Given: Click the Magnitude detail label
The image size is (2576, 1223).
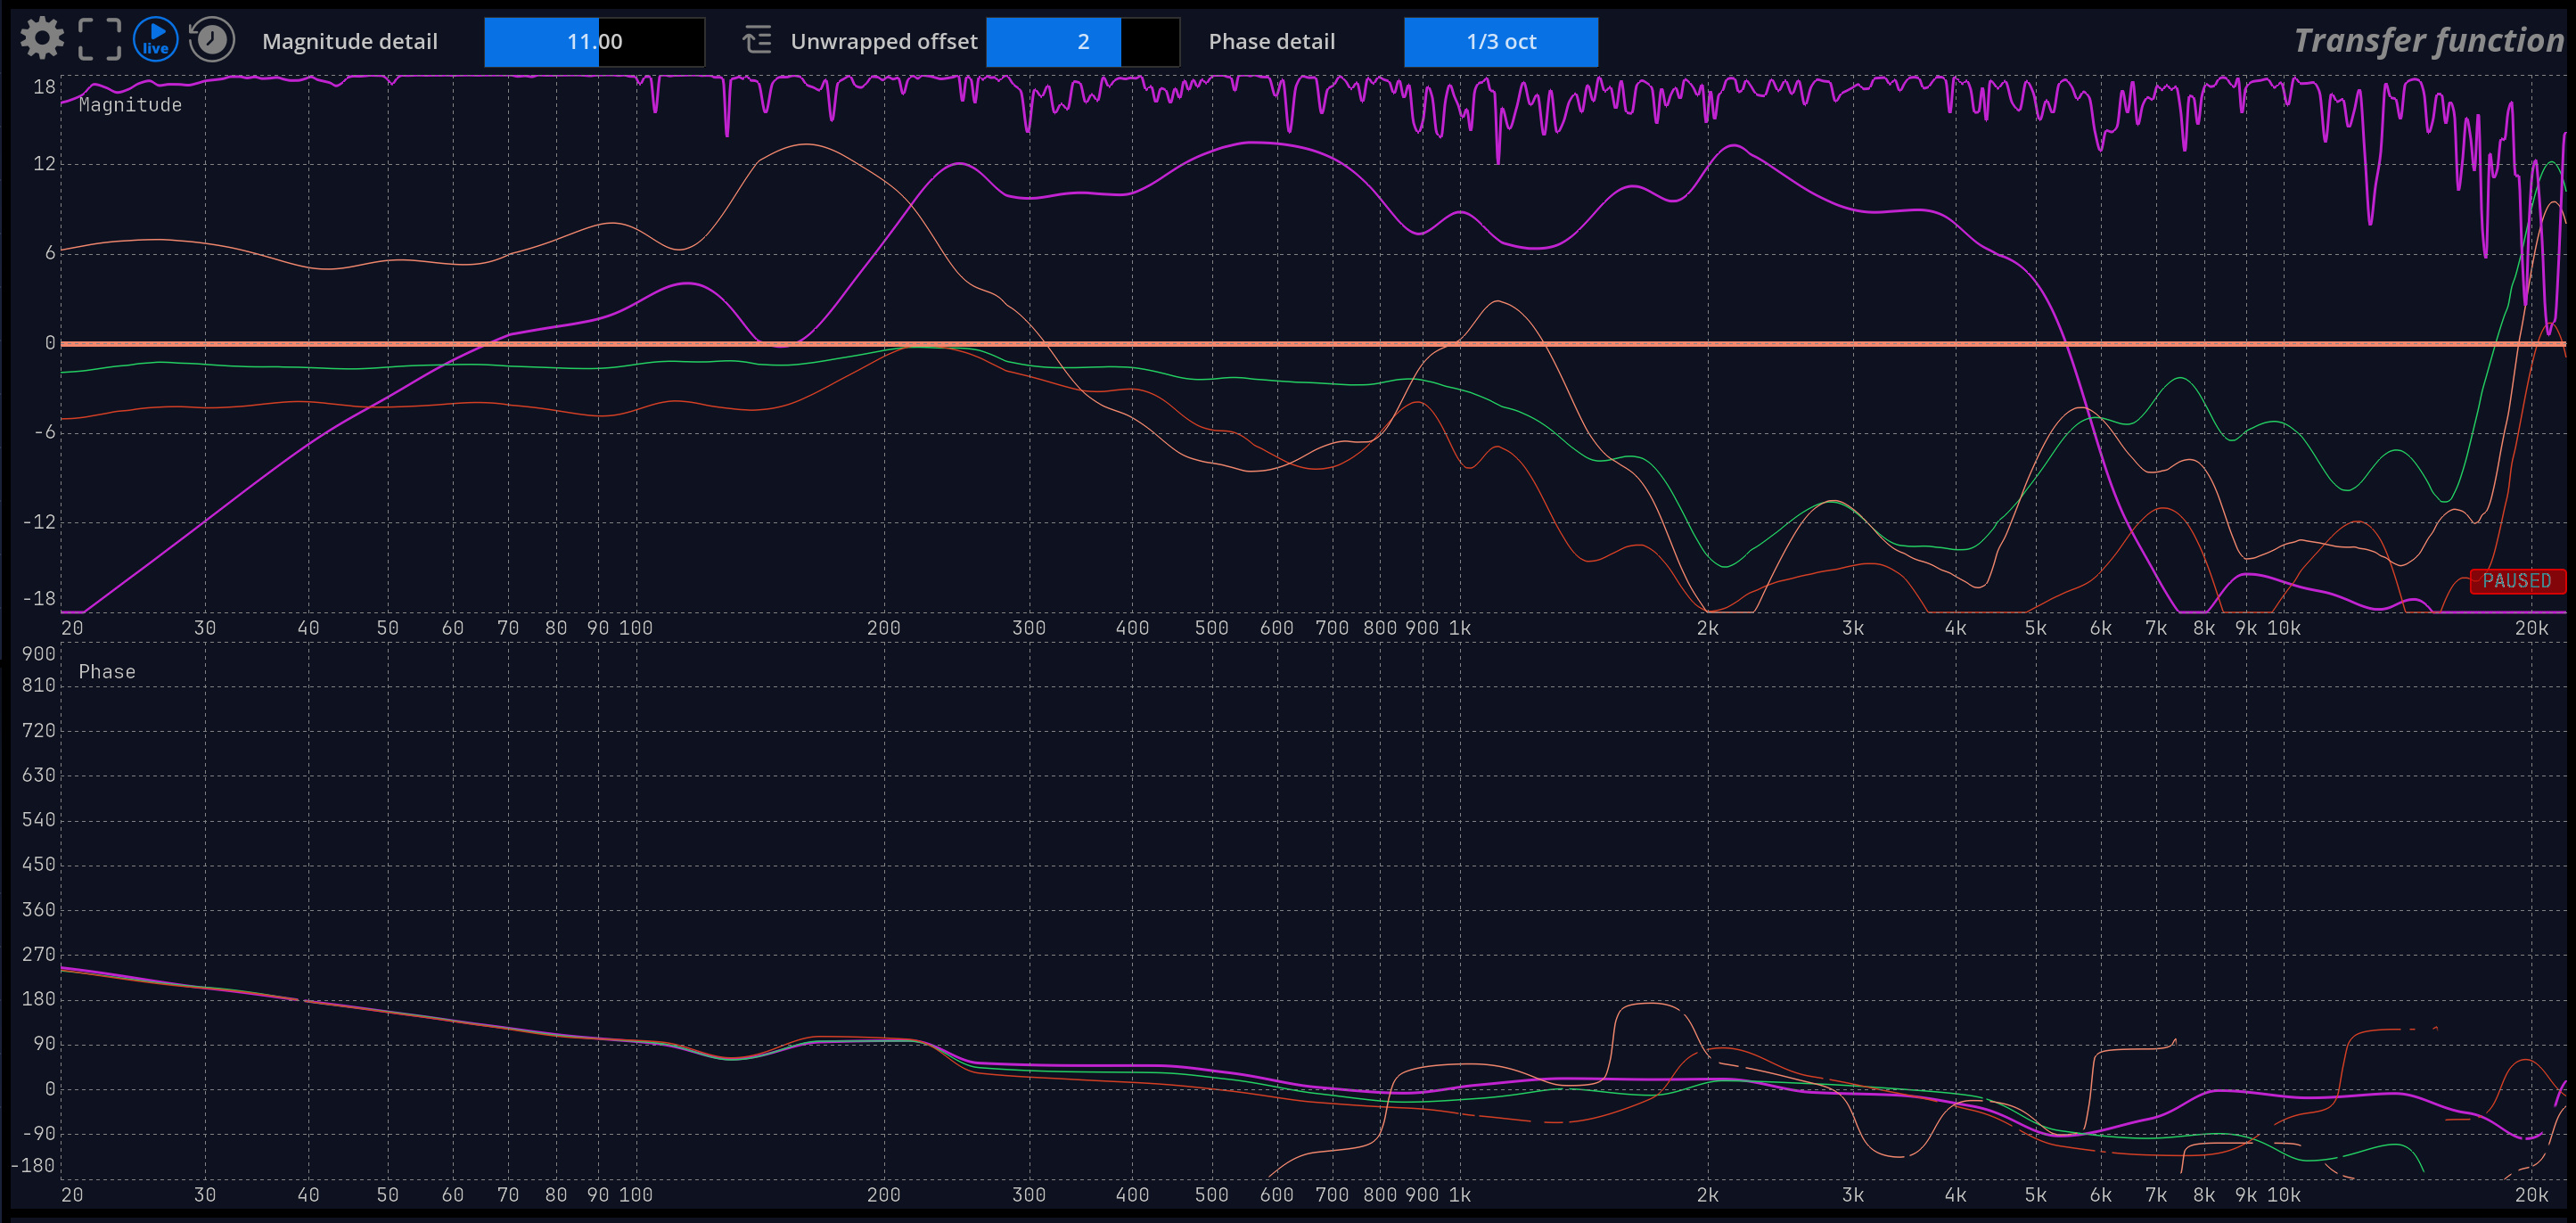Looking at the screenshot, I should 350,42.
